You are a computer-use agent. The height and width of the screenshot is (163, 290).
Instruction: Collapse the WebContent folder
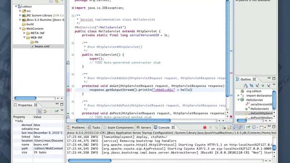point(20,29)
